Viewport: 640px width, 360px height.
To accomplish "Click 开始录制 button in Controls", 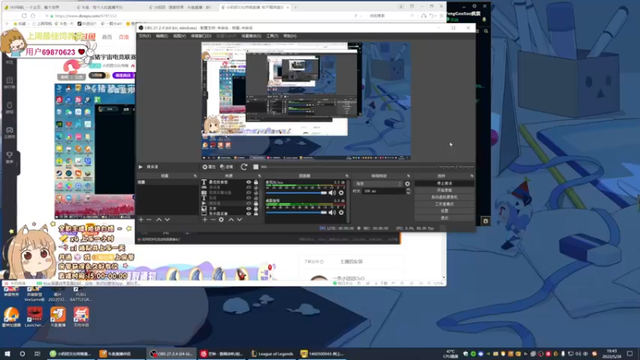I will tap(444, 190).
